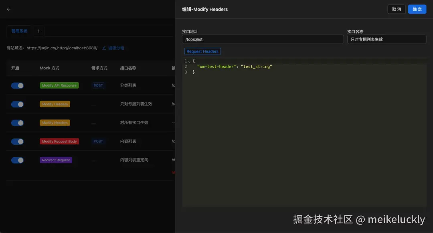Click the Mock 方式 column header
The height and width of the screenshot is (233, 433).
coord(49,68)
